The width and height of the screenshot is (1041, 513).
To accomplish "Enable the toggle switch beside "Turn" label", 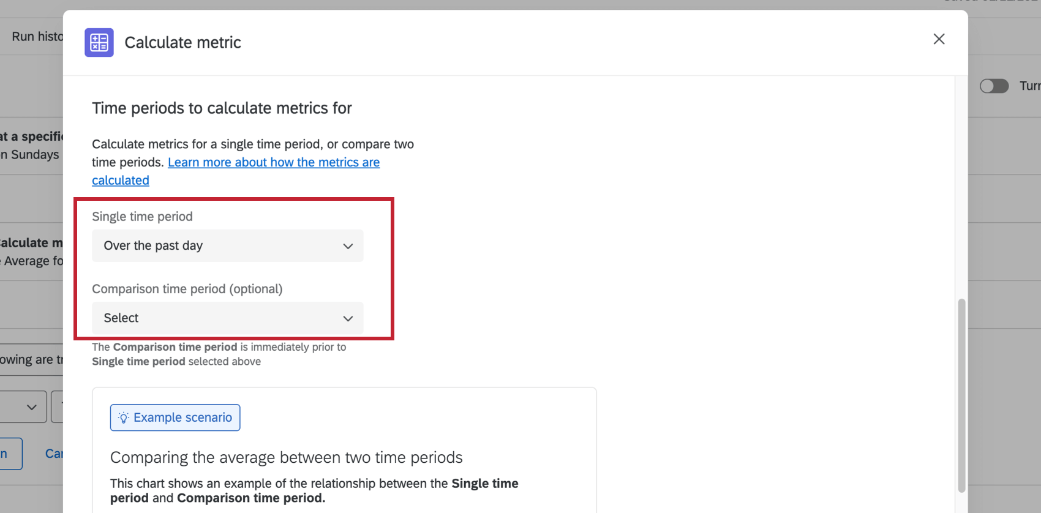I will 993,86.
